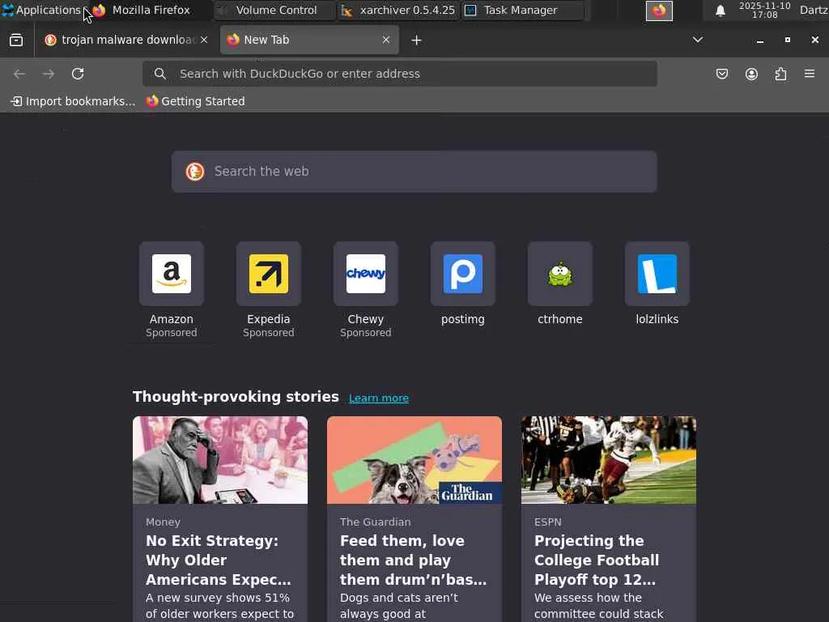Switch to Volume Control taskbar item
829x622 pixels.
pyautogui.click(x=275, y=10)
